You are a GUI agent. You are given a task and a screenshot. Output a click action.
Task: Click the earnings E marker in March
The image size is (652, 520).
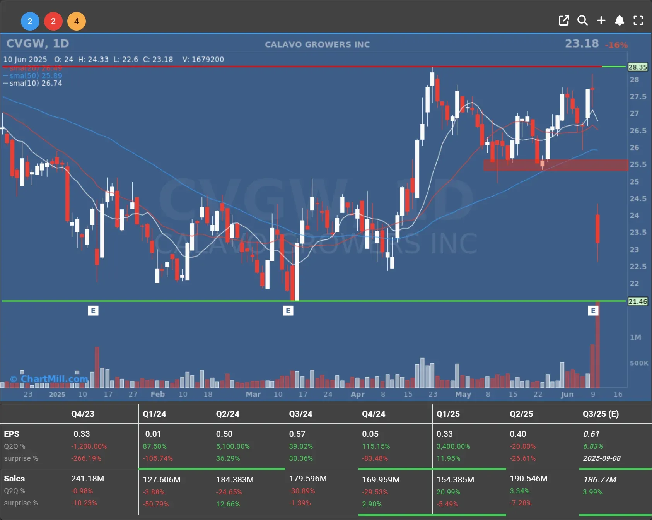288,311
